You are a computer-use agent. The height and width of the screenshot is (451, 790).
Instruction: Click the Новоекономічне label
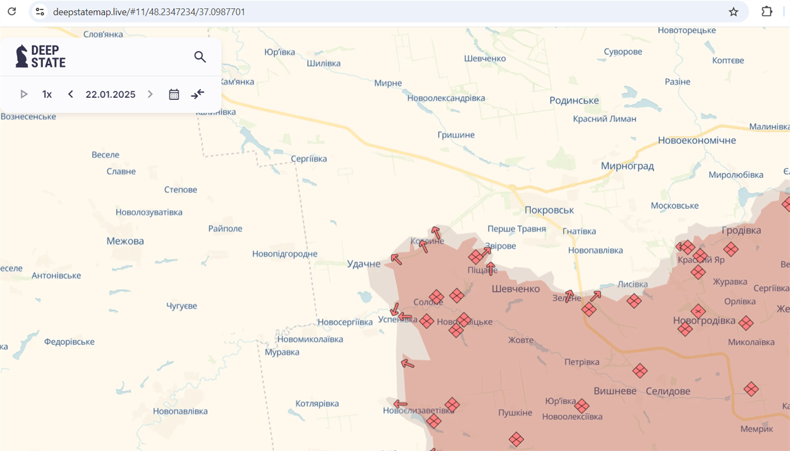(x=697, y=140)
